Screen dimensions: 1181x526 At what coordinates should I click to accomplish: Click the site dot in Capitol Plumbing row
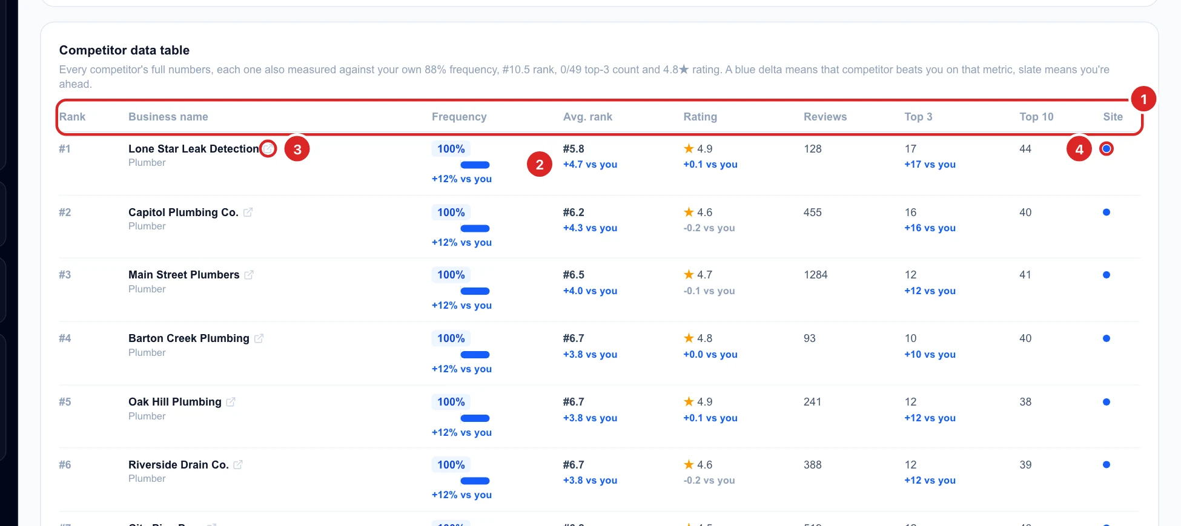point(1107,212)
